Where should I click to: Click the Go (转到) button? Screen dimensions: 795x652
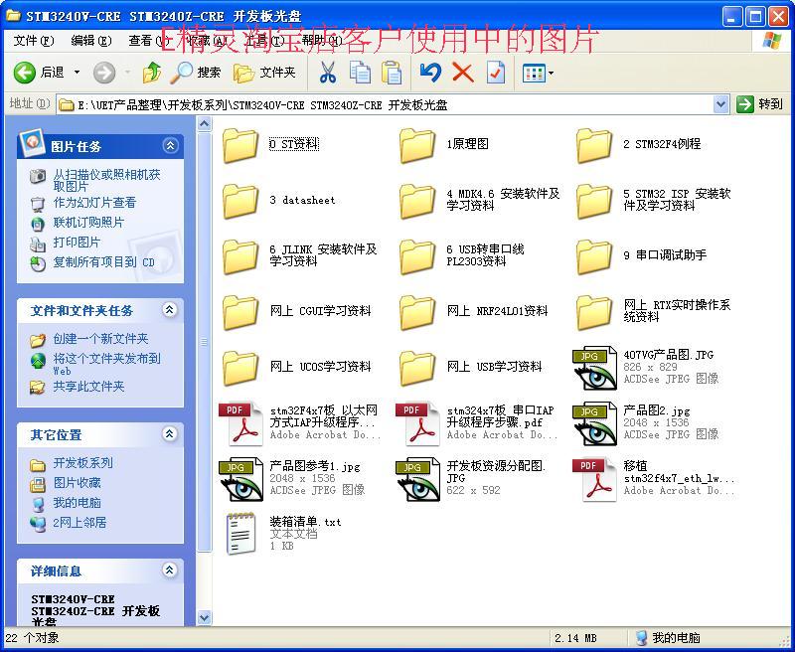(x=759, y=104)
